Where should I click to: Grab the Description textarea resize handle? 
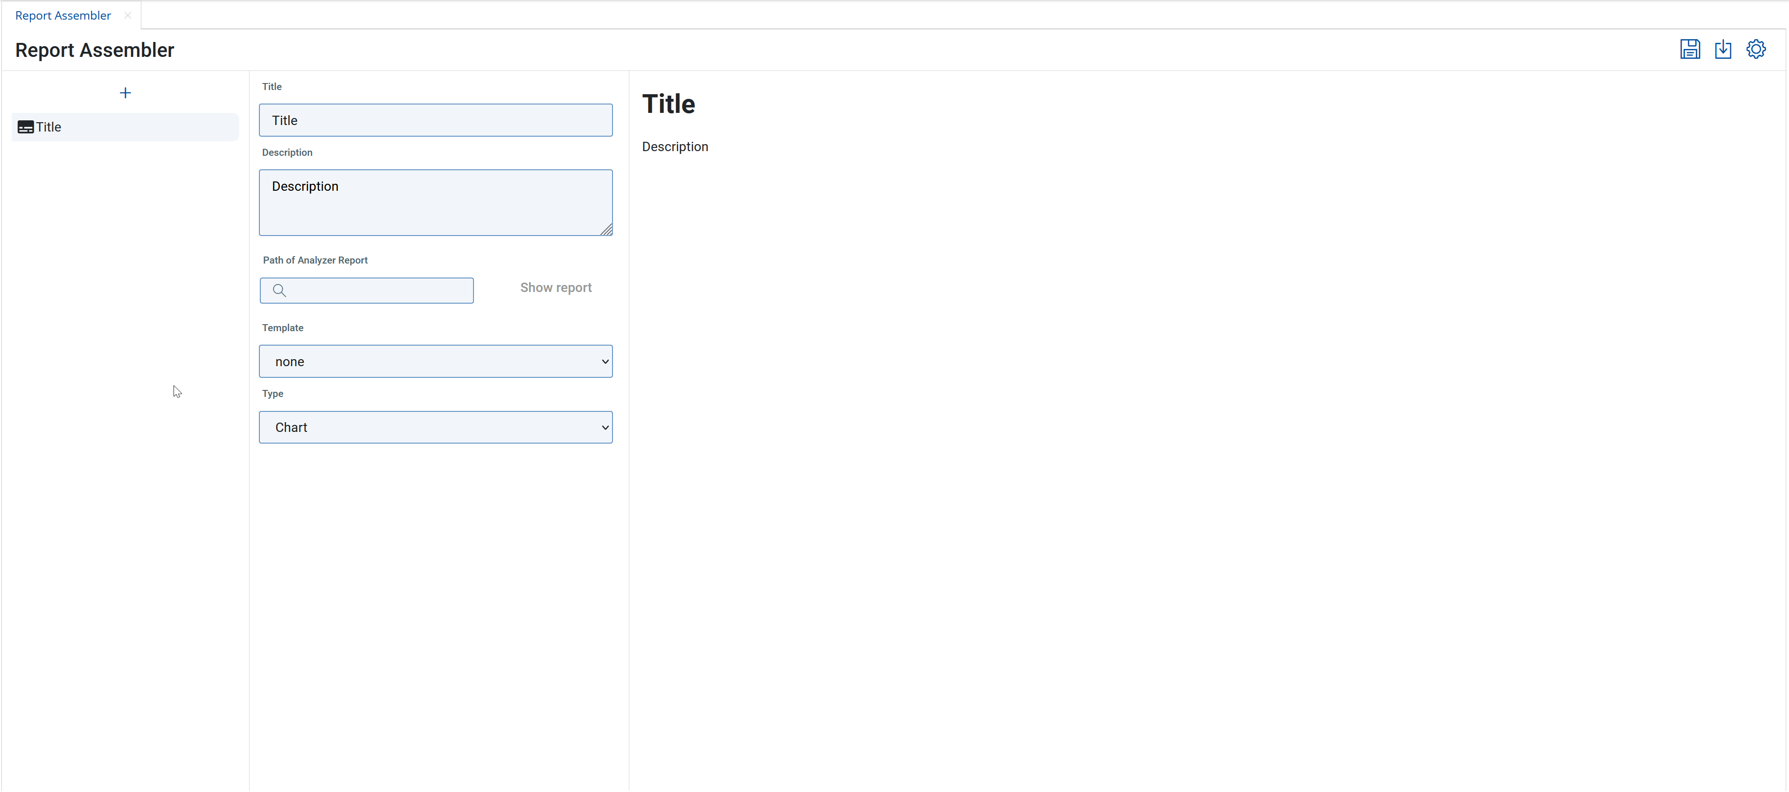tap(606, 230)
